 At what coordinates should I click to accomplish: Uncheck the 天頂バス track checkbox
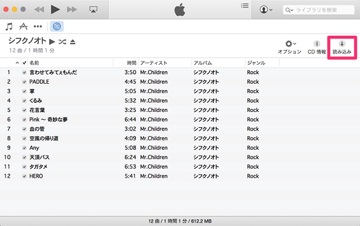(x=24, y=157)
